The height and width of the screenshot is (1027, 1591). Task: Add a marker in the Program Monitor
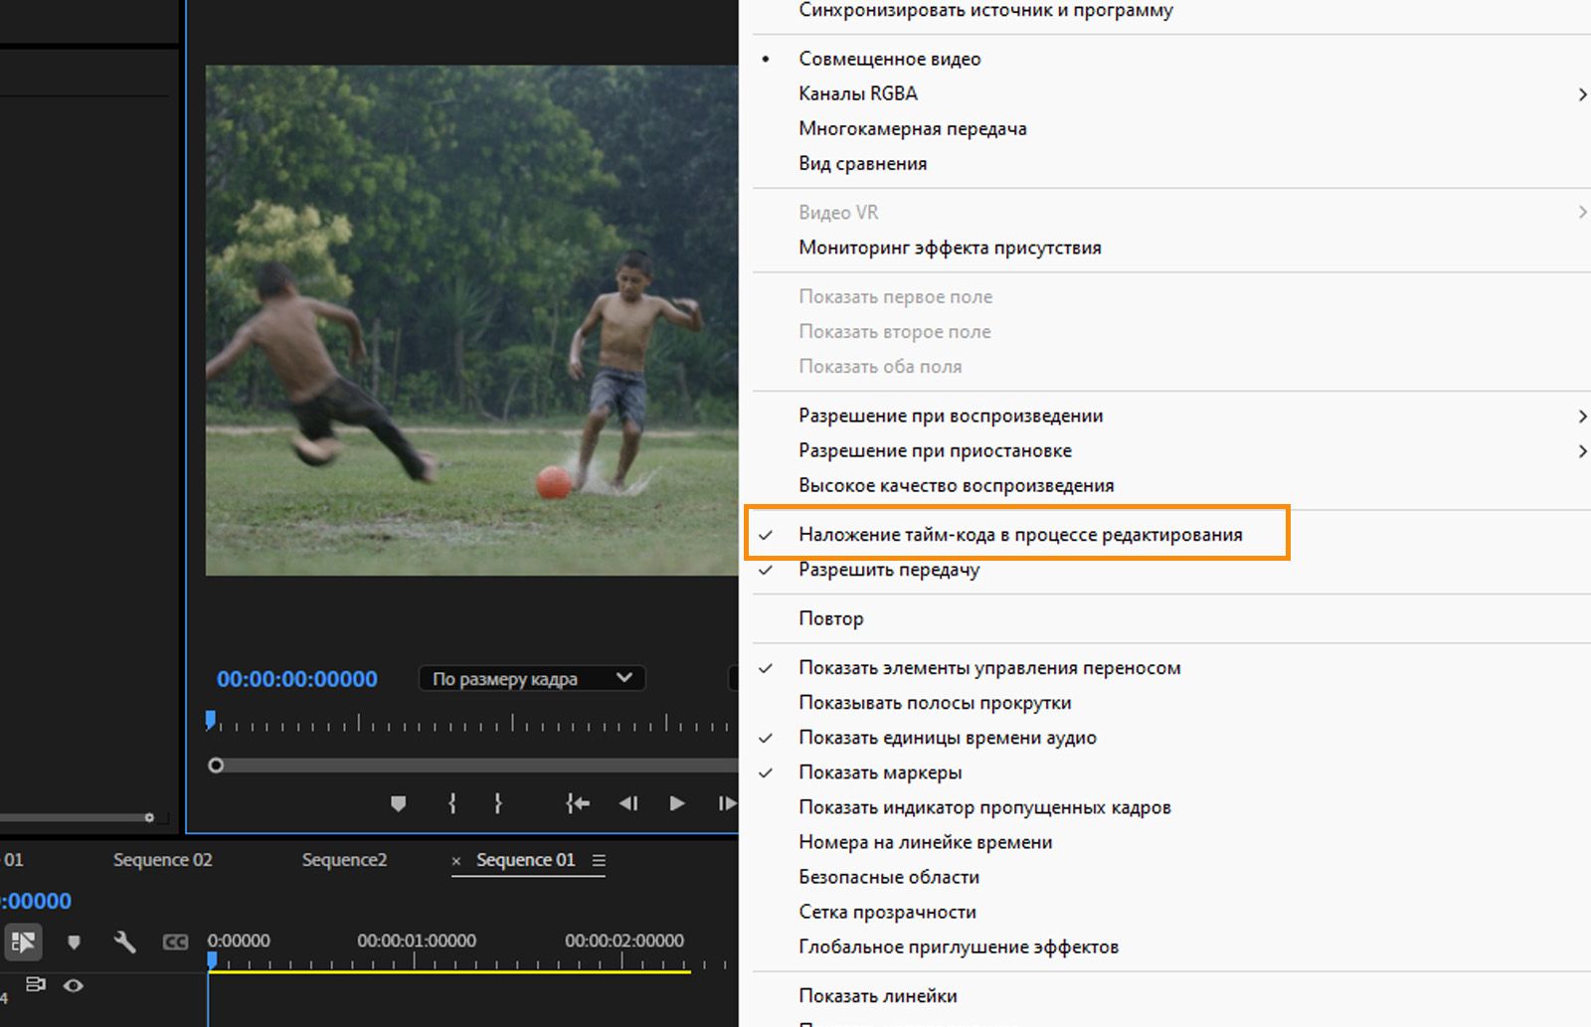398,803
